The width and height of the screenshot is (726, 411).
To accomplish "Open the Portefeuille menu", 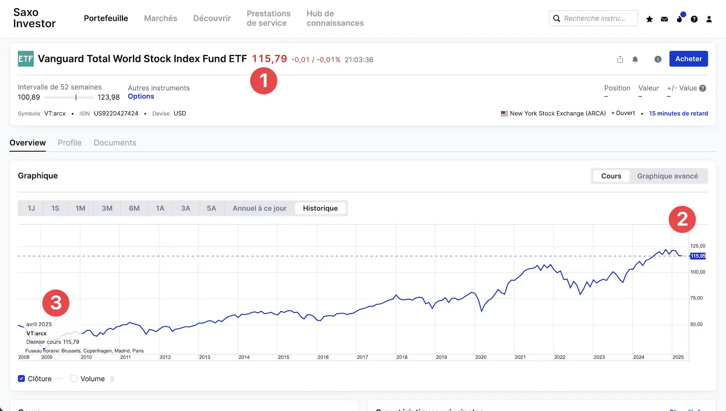I will 106,18.
